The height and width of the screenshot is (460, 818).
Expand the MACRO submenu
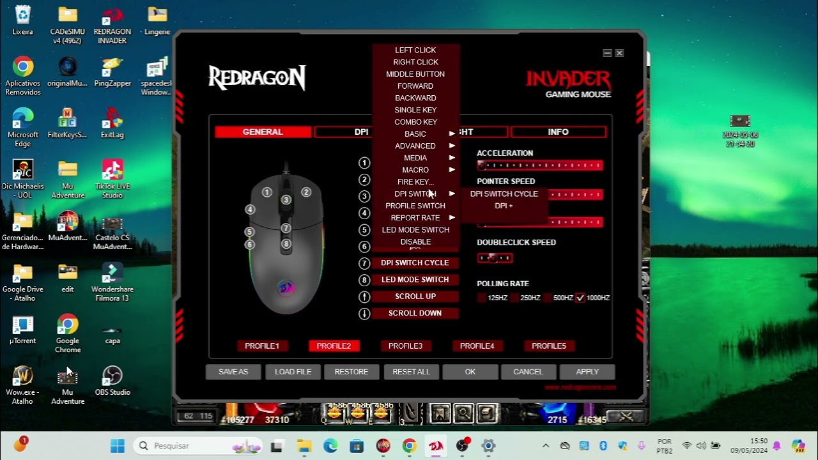[x=416, y=170]
